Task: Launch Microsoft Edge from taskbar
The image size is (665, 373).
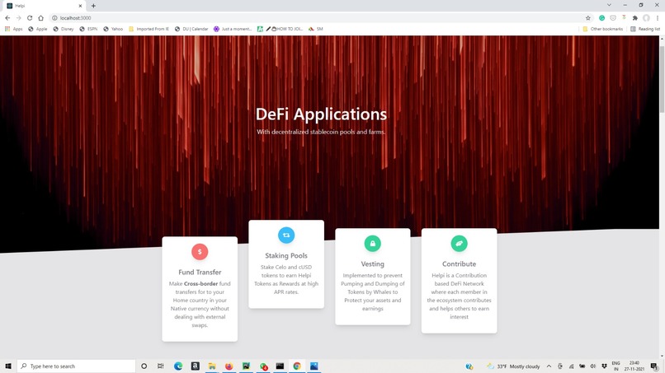Action: (178, 366)
